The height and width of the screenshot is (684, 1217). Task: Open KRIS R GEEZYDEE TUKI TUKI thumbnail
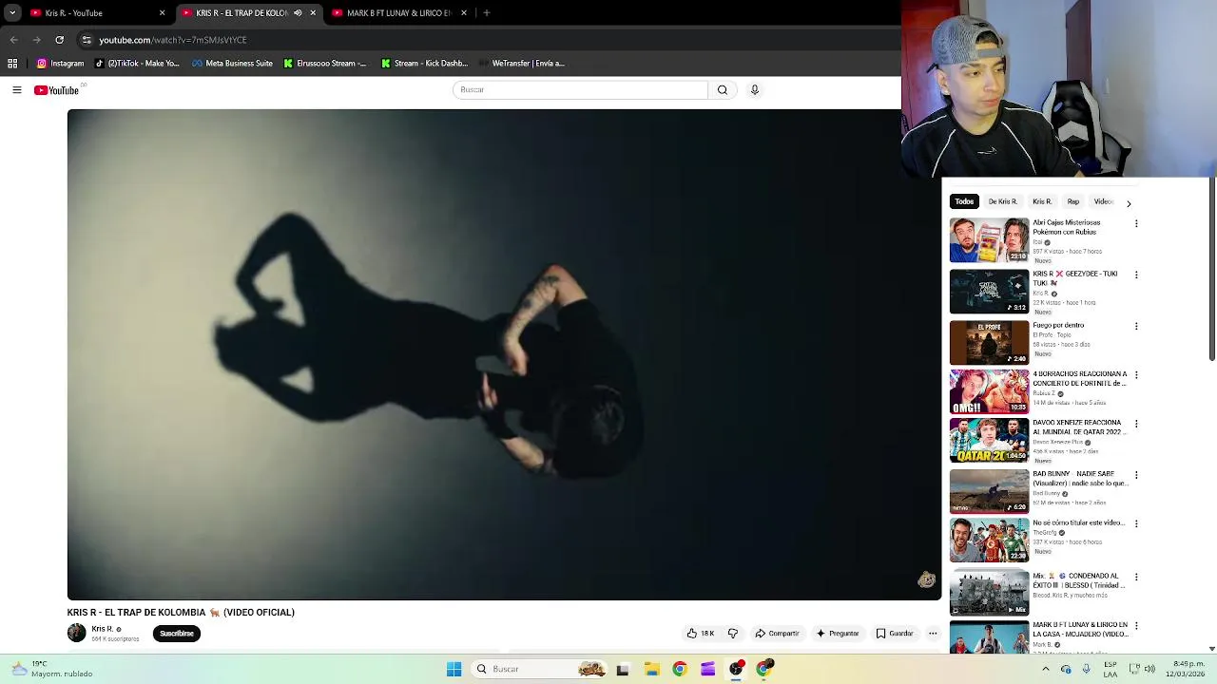click(x=989, y=292)
